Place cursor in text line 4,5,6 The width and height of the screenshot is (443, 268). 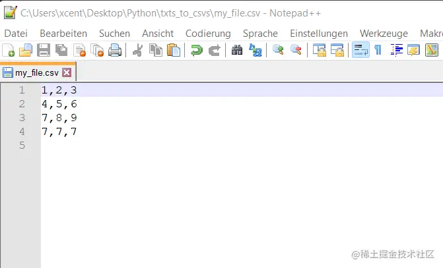[59, 104]
